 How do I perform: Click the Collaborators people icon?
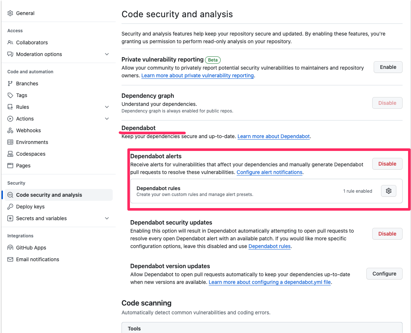point(10,42)
